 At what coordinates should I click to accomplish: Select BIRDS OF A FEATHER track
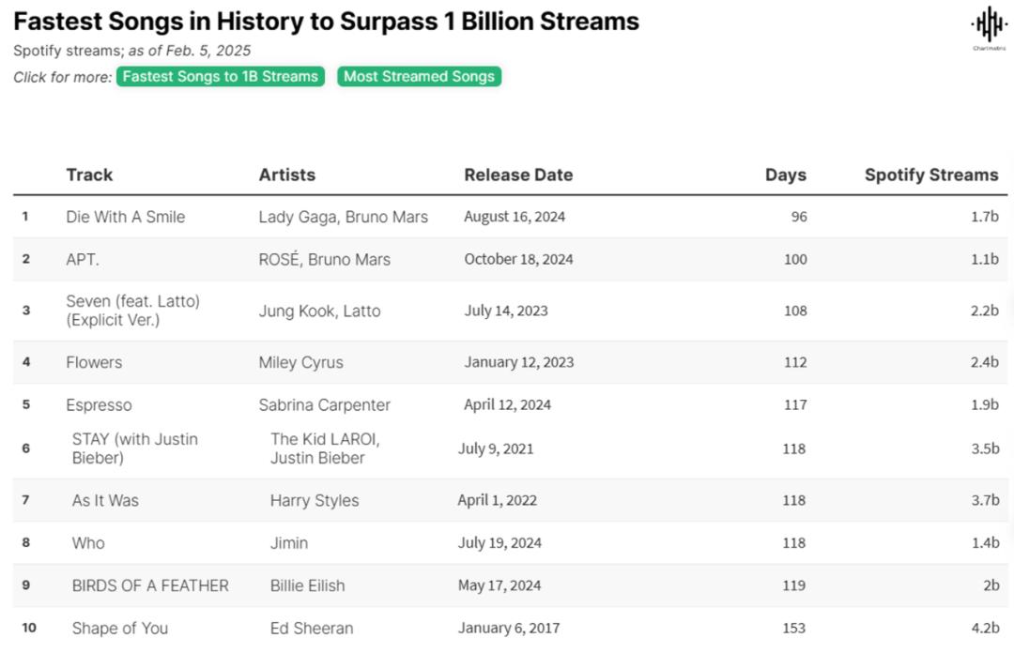(x=150, y=585)
